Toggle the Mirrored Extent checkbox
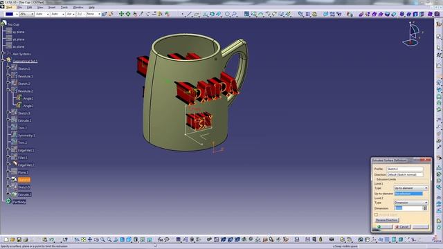Screen dimensions: 443x249 point(376,214)
